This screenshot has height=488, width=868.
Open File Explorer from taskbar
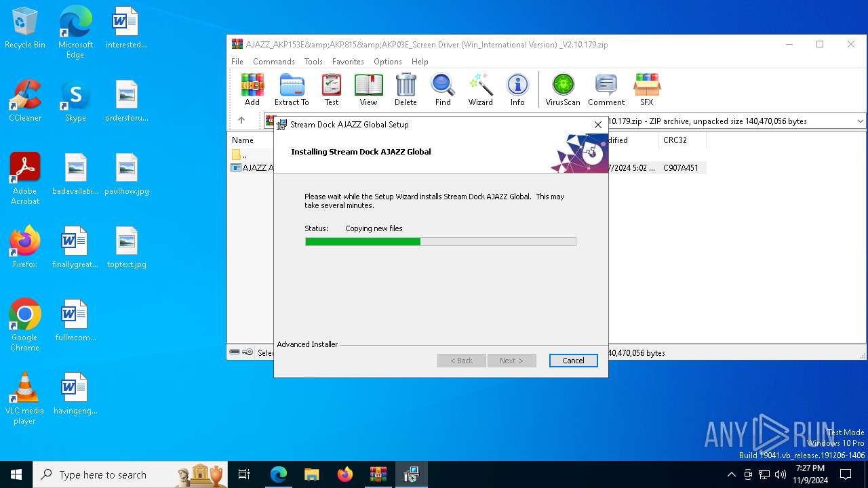tap(312, 474)
